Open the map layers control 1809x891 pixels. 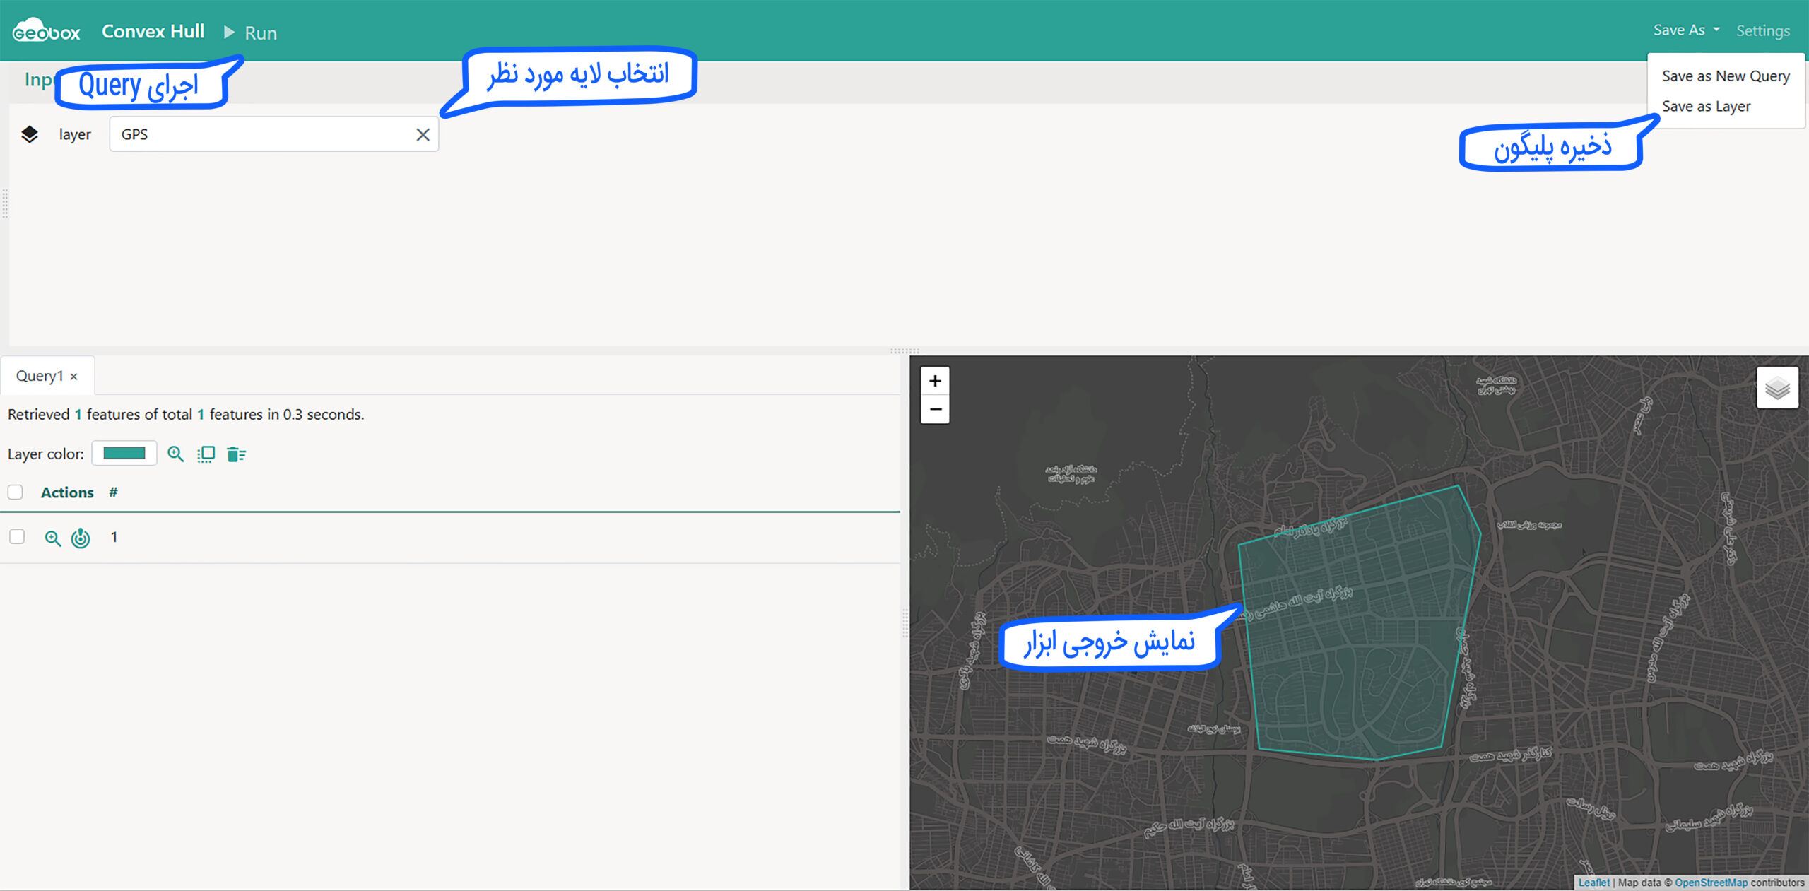pyautogui.click(x=1776, y=388)
